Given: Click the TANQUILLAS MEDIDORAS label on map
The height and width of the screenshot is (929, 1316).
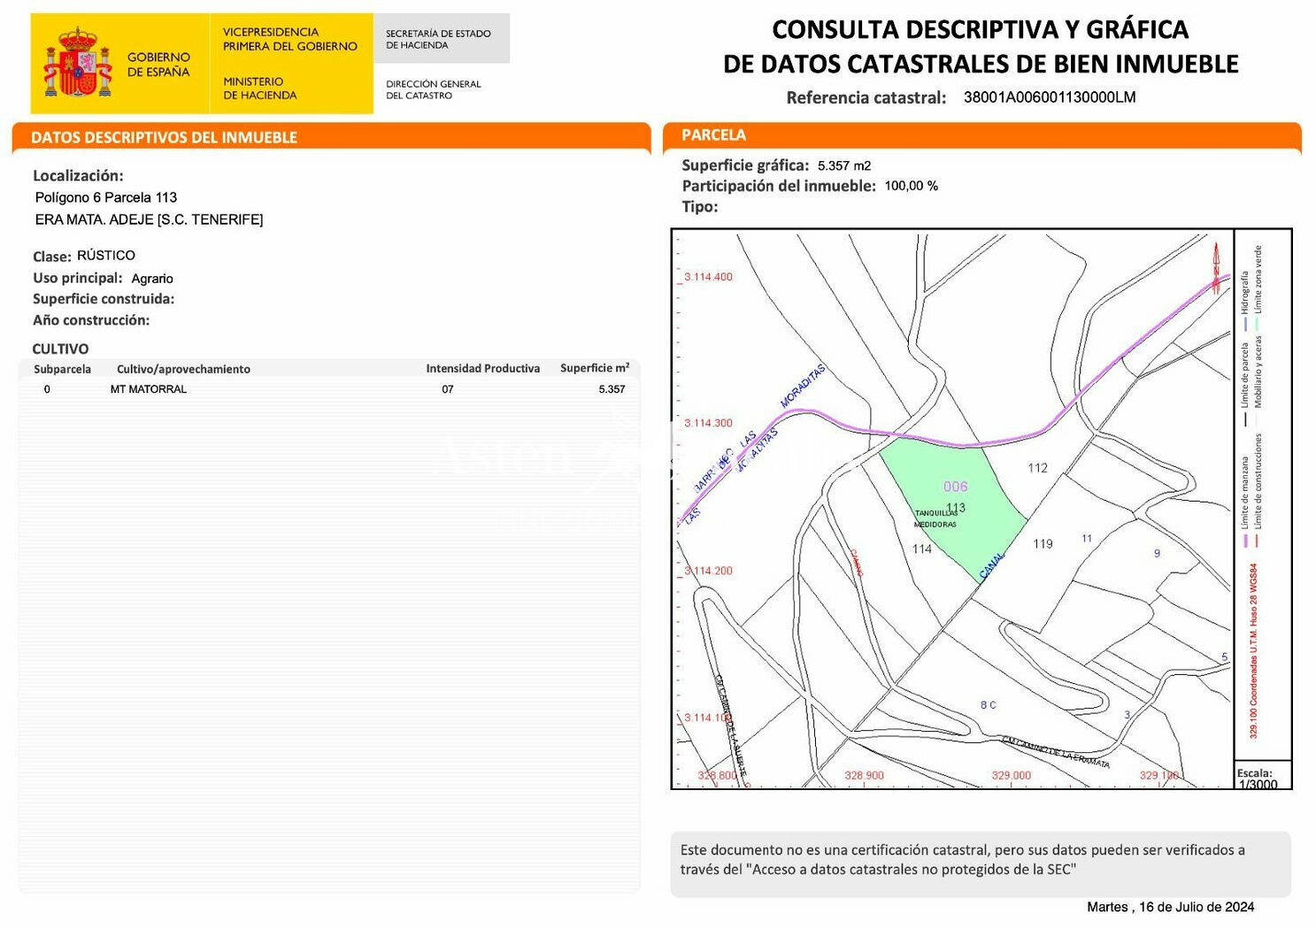Looking at the screenshot, I should [935, 518].
